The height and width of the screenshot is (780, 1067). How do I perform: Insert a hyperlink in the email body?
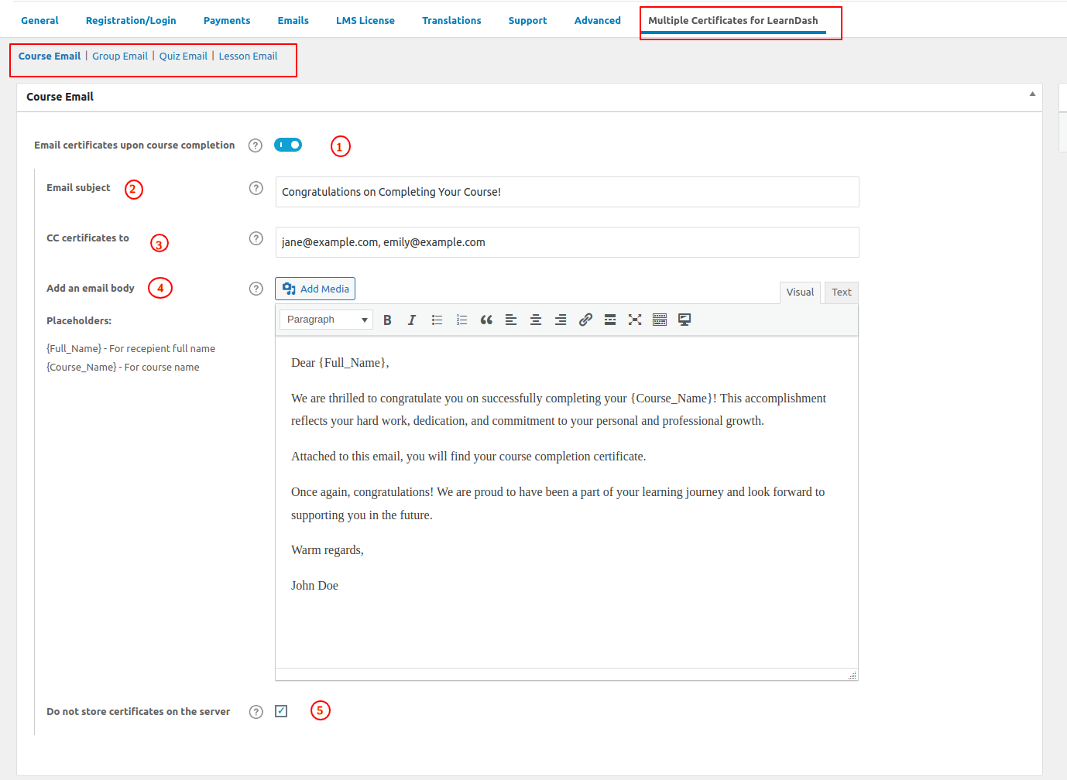click(x=585, y=319)
